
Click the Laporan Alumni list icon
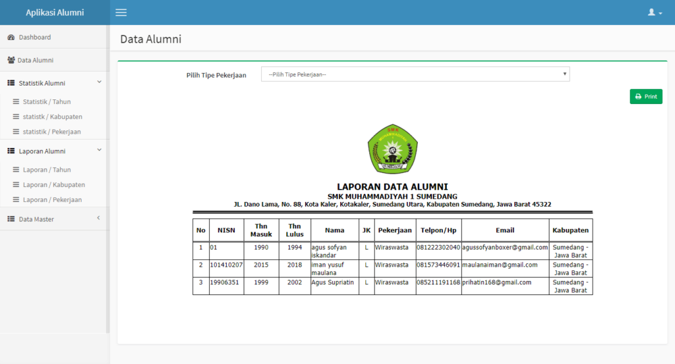(x=11, y=151)
